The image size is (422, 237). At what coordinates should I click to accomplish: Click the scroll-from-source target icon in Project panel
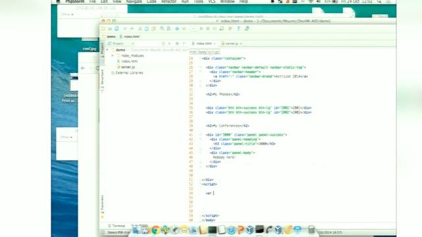pyautogui.click(x=164, y=43)
